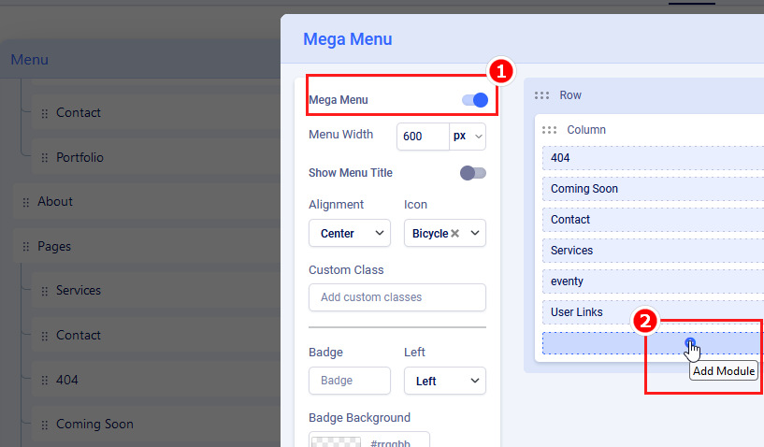Screen dimensions: 764x447
Task: Remove the Bicycle icon selection
Action: pos(455,234)
